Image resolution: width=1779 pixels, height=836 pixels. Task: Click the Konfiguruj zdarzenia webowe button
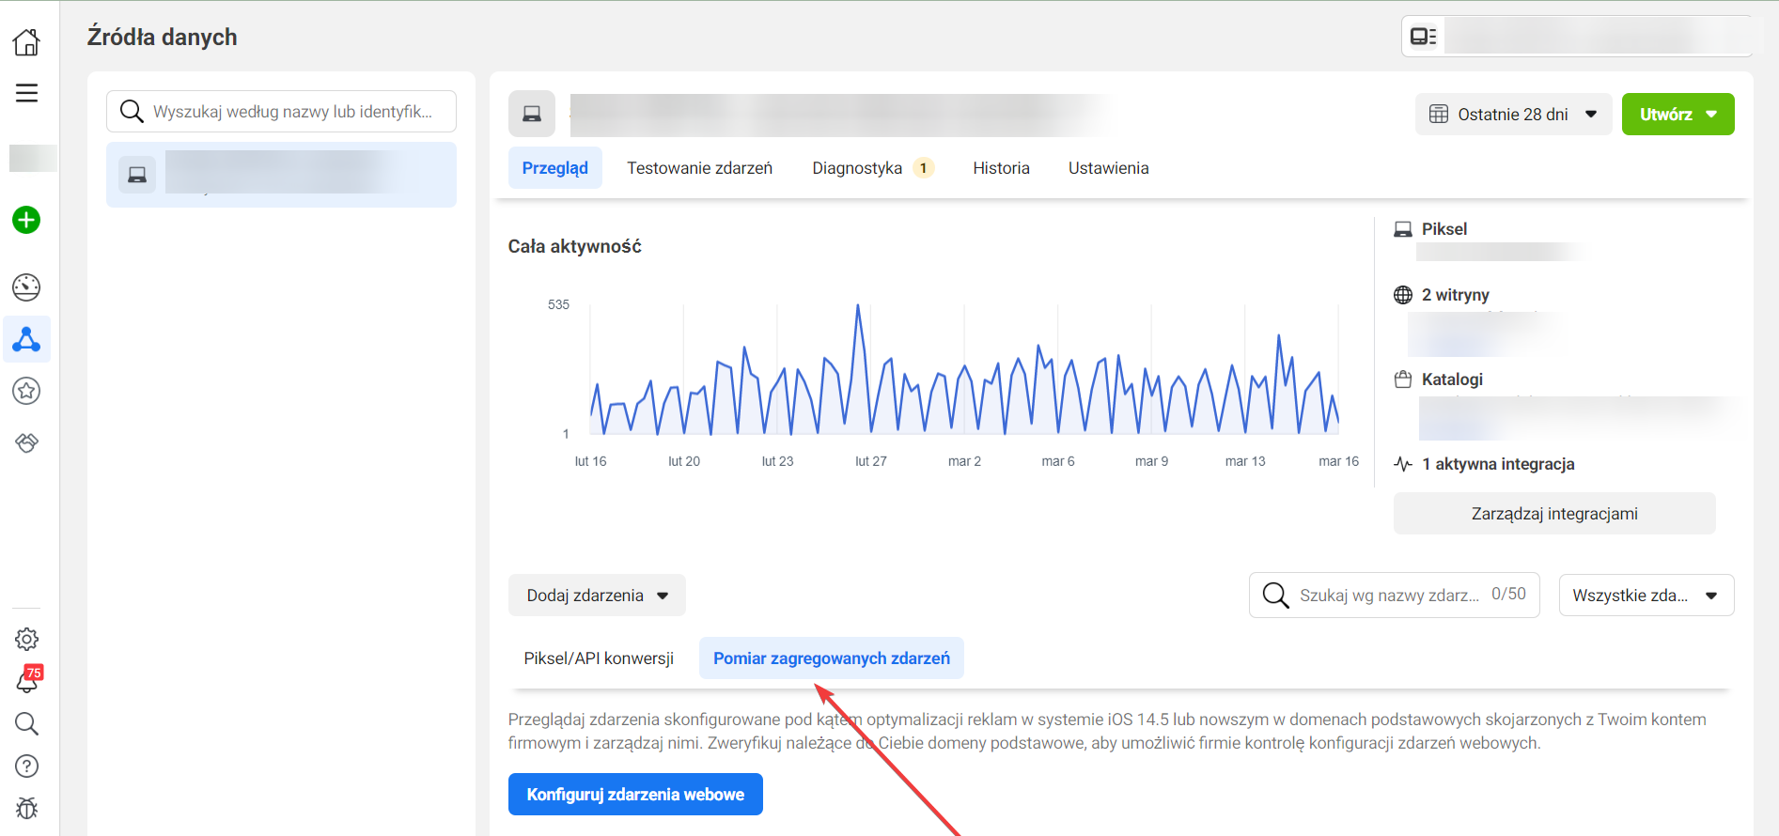[x=635, y=795]
